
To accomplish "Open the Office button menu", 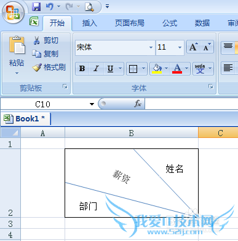I will [x=13, y=13].
